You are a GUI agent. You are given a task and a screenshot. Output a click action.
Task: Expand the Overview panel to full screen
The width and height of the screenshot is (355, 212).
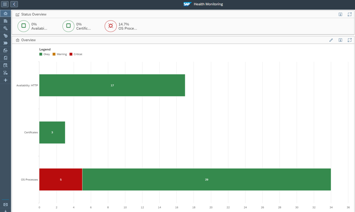(x=349, y=40)
